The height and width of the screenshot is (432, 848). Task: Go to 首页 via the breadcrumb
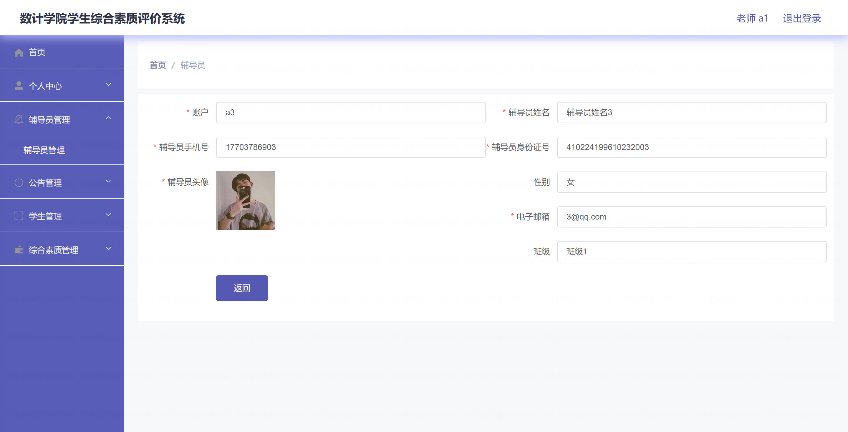pyautogui.click(x=158, y=65)
